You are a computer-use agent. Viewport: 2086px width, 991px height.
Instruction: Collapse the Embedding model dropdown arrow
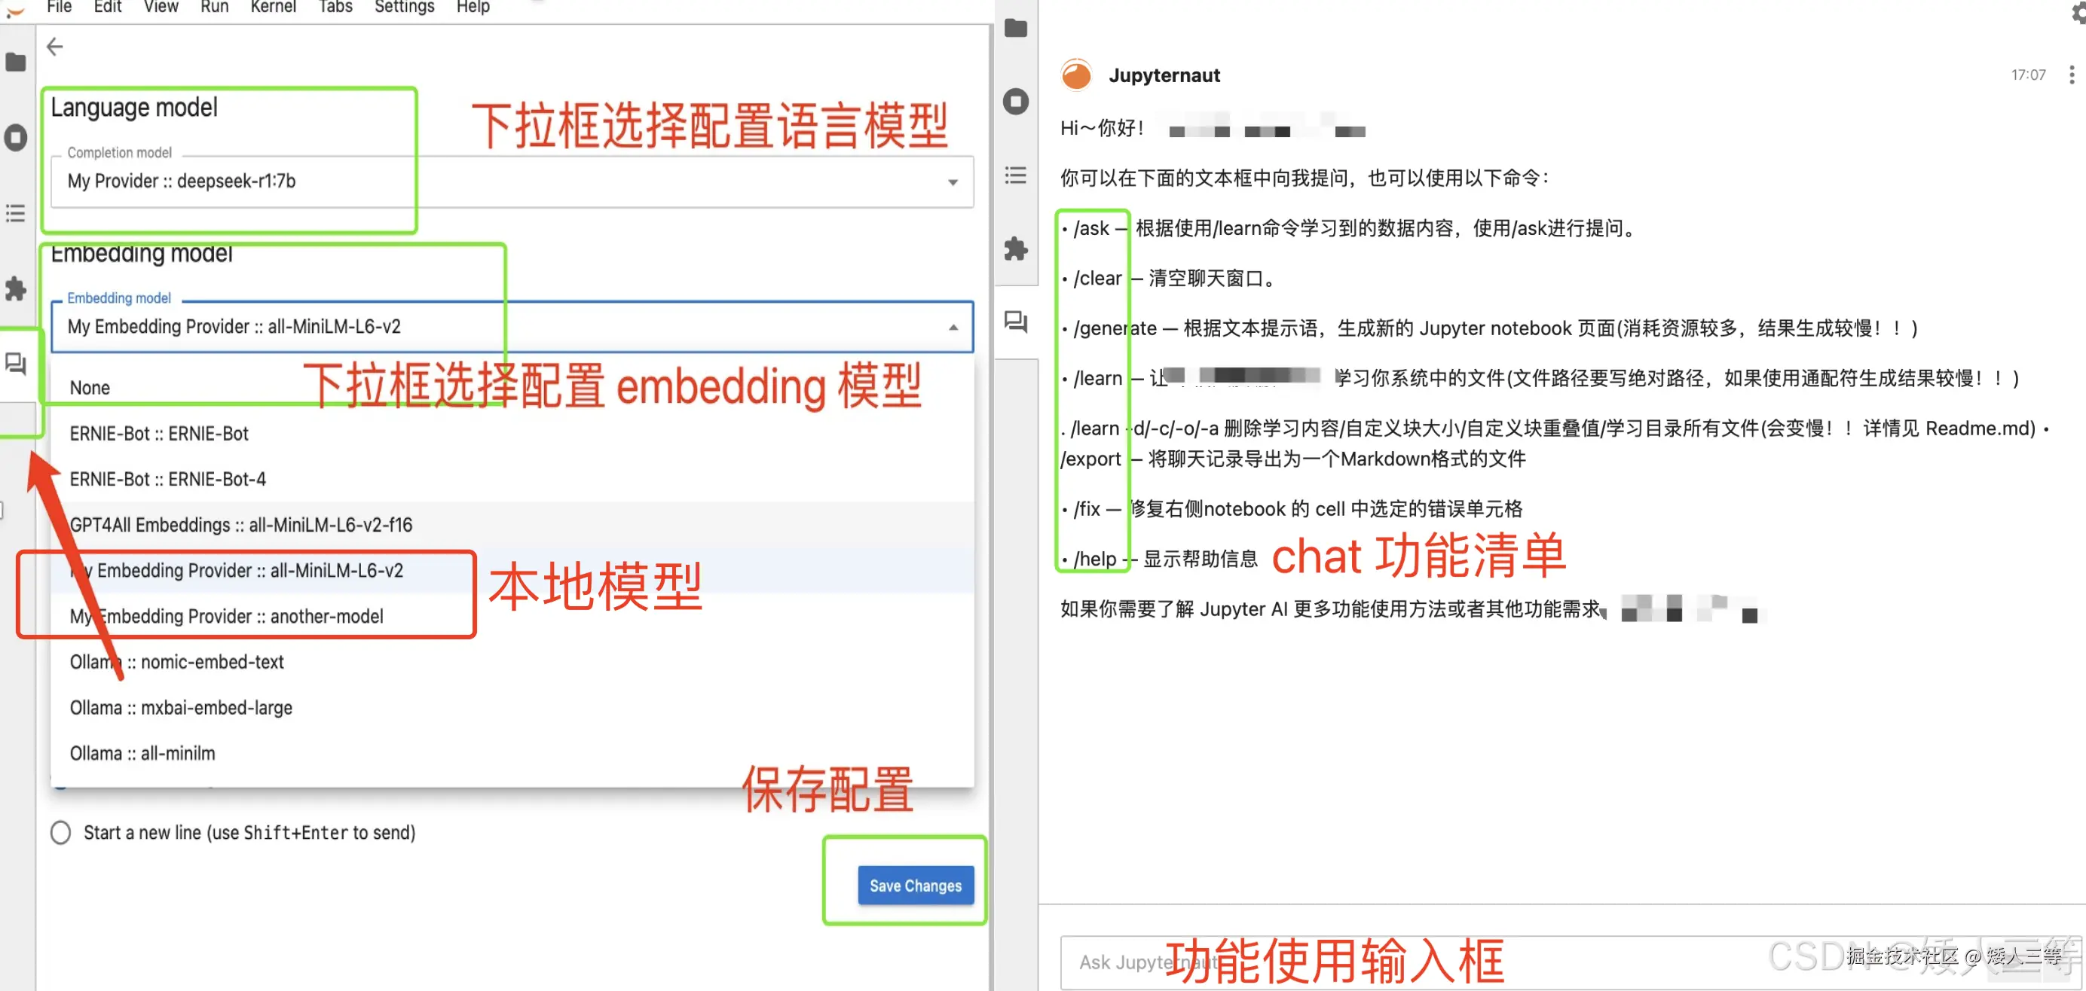pyautogui.click(x=953, y=327)
